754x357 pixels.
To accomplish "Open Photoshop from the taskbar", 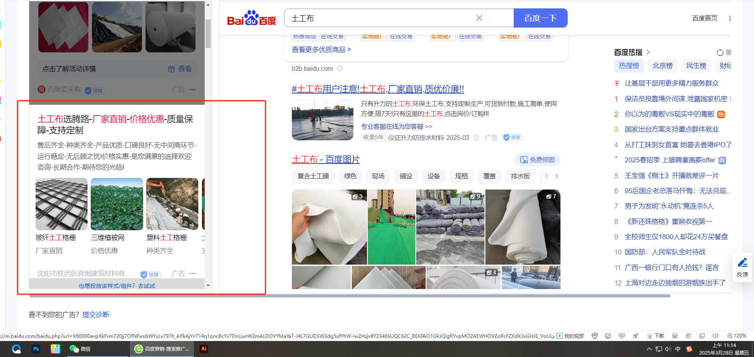I will point(36,349).
